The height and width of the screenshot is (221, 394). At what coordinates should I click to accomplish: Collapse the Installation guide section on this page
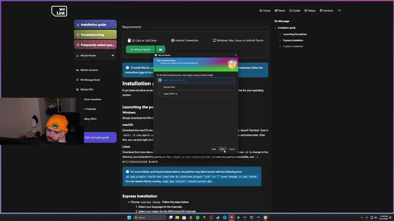point(275,28)
